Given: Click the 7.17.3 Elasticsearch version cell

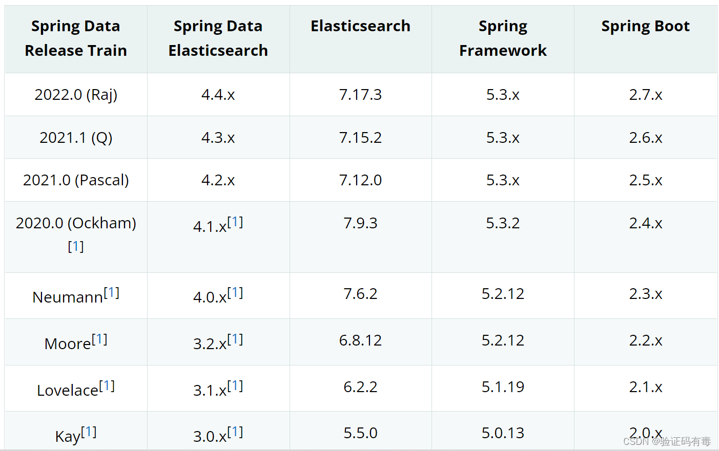Looking at the screenshot, I should (x=360, y=95).
